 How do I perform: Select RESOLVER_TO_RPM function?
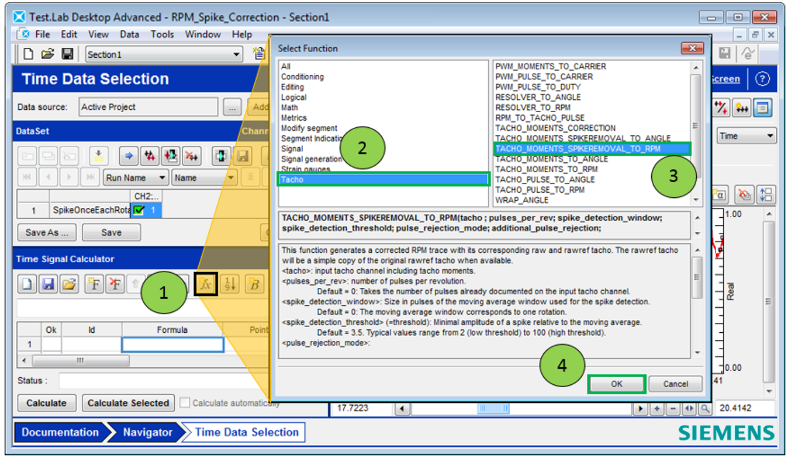533,107
